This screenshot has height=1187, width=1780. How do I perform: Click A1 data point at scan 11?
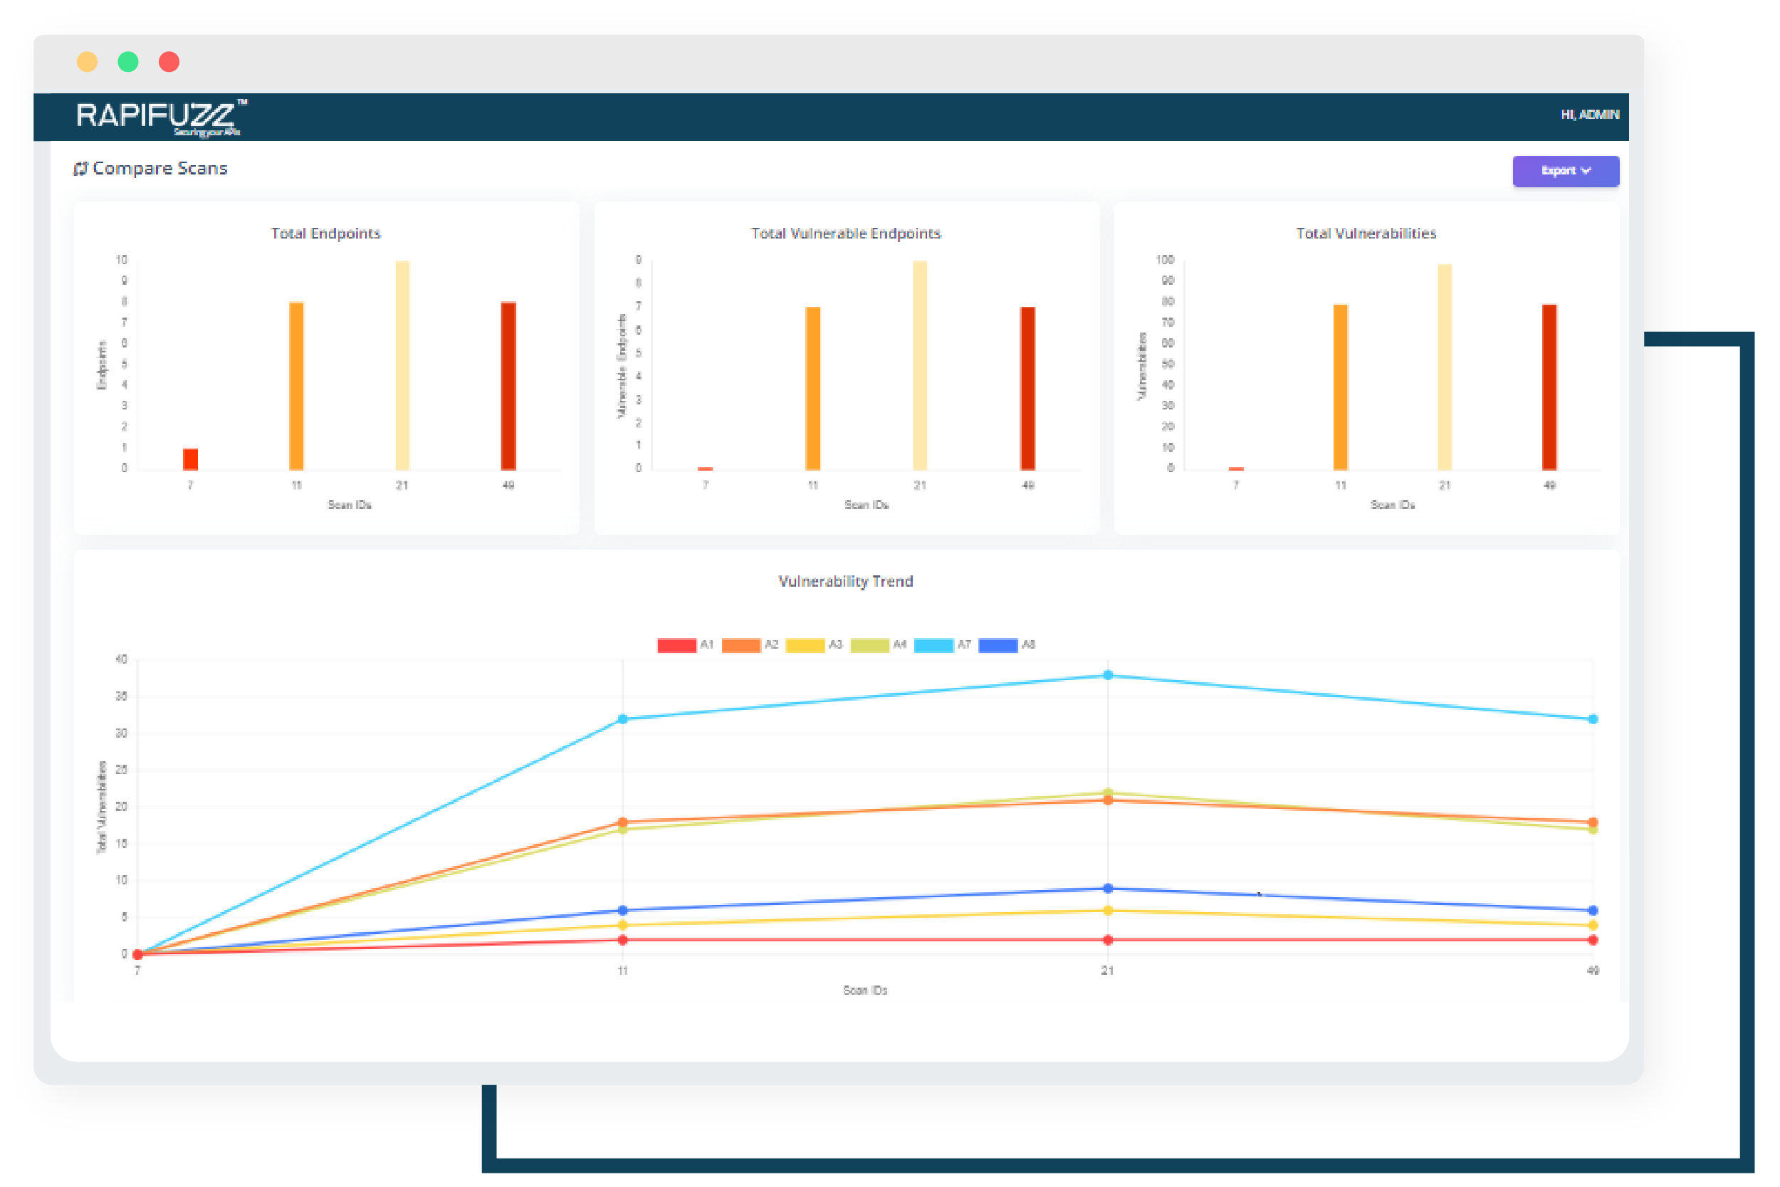click(x=623, y=940)
